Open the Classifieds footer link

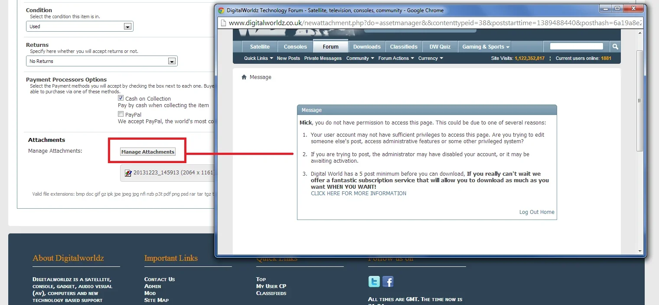[x=271, y=293]
